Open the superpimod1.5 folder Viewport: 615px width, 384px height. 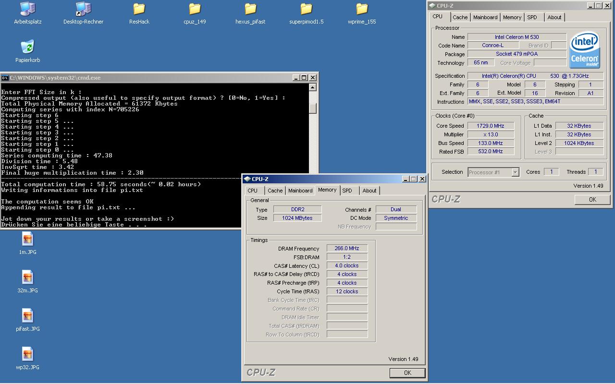[x=306, y=9]
